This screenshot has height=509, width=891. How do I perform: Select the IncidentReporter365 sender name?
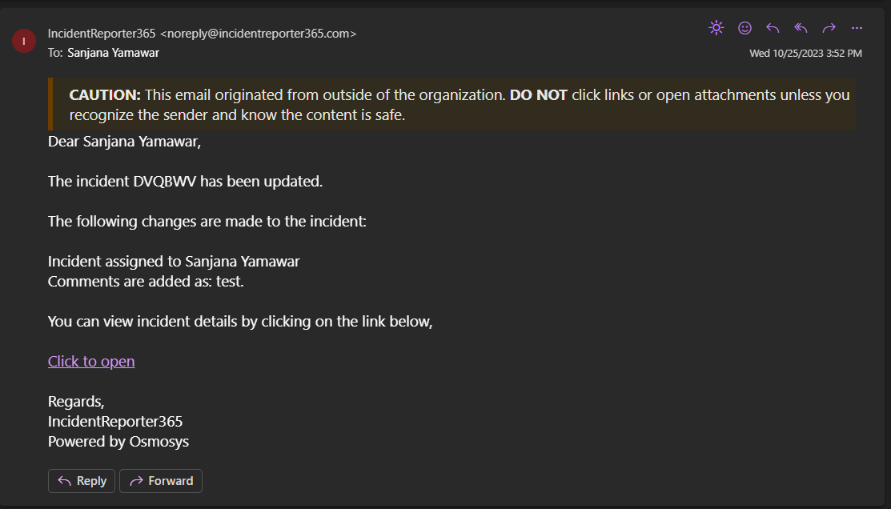[x=102, y=34]
